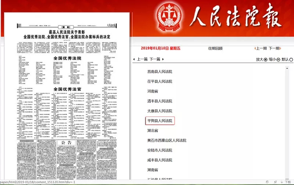Click the pin icon in the status bar
Screen dimensions: 294x185
click(x=275, y=182)
